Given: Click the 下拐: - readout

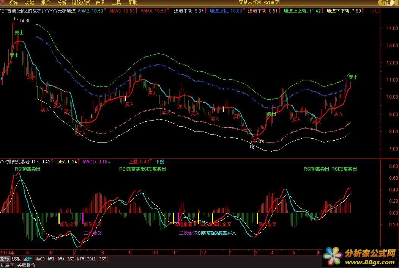Looking at the screenshot, I should (x=162, y=161).
